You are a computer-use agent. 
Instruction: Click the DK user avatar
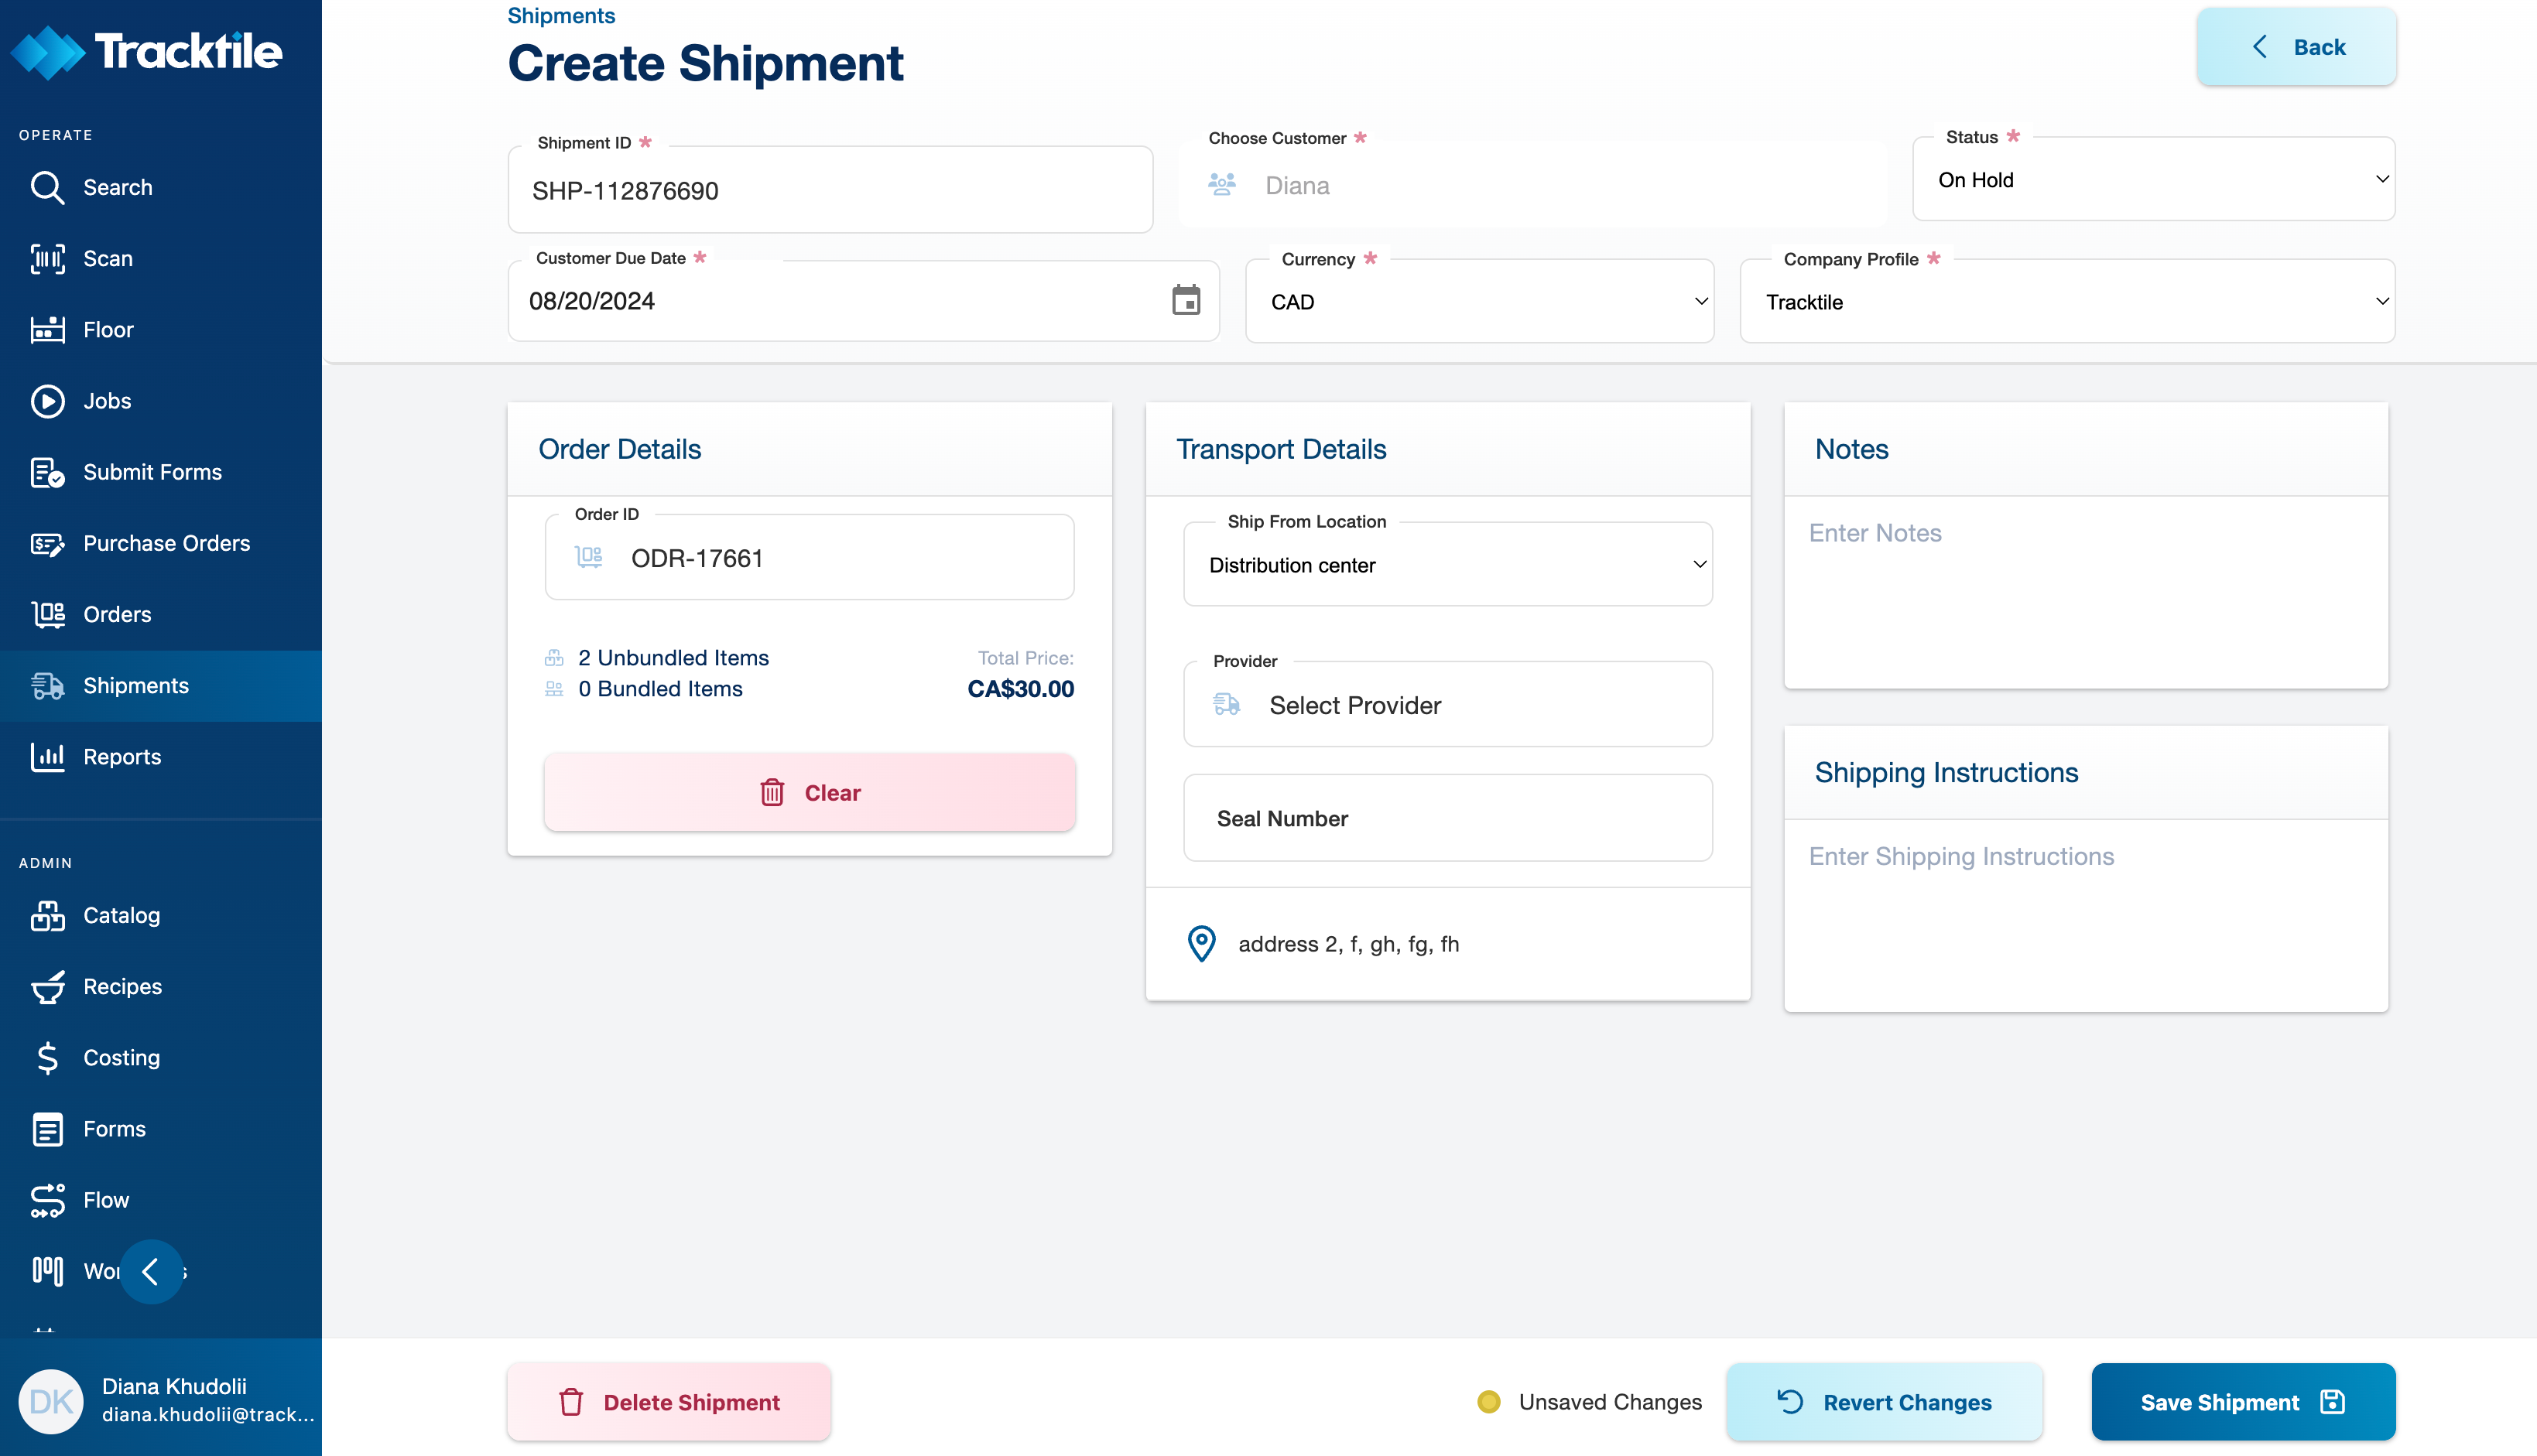tap(50, 1401)
